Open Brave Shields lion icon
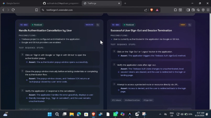This screenshot has width=211, height=118. pos(152,10)
